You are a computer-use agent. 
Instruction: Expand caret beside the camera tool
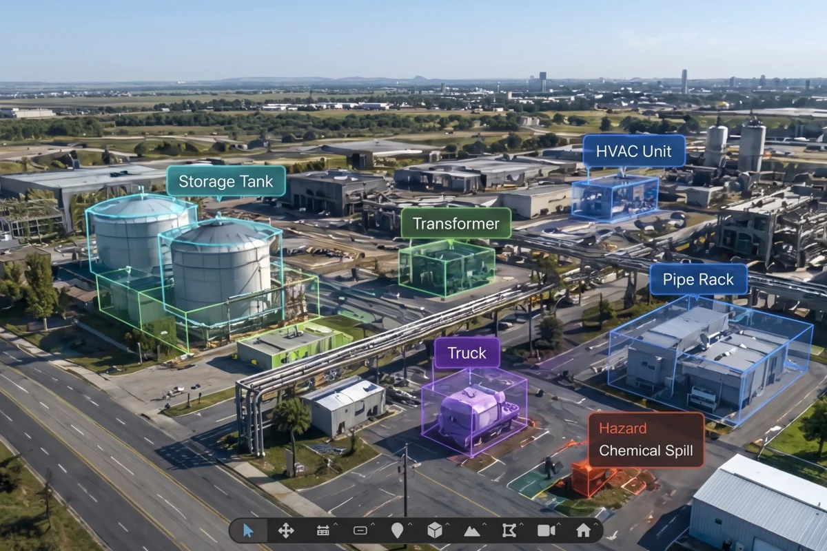(x=559, y=525)
